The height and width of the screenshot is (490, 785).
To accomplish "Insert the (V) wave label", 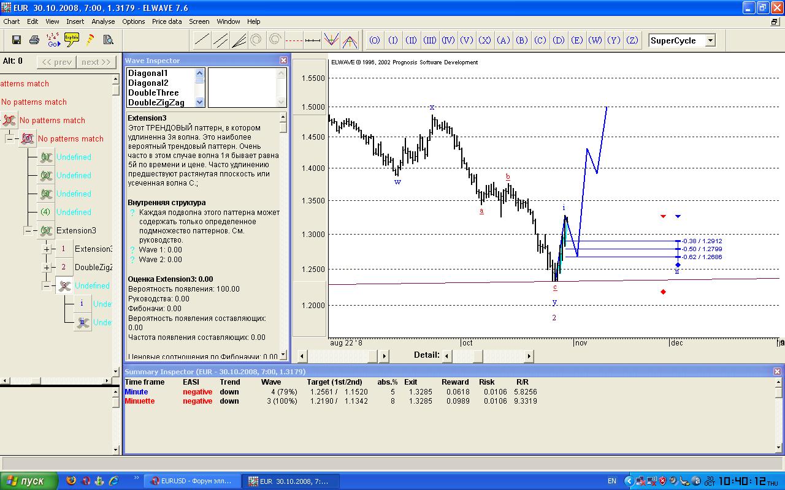I will click(467, 40).
